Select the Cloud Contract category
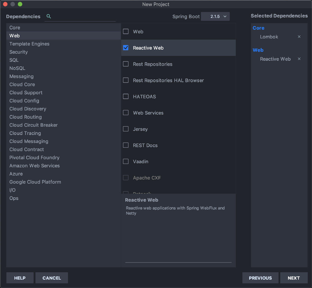312x288 pixels. (63, 150)
